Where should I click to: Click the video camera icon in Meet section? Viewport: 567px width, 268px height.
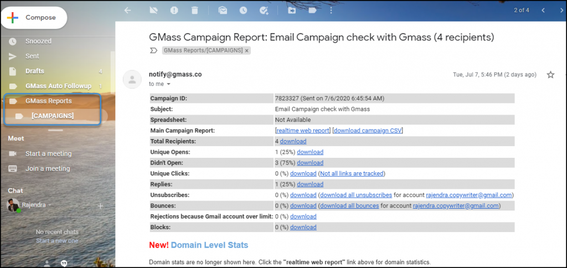13,154
